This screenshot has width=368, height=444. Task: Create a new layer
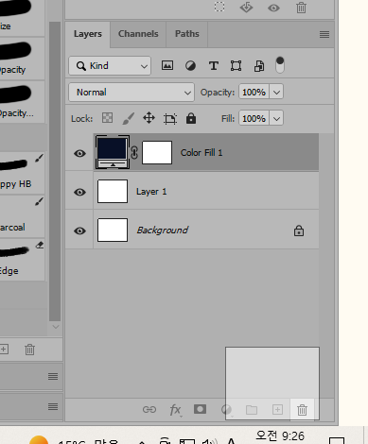click(x=277, y=410)
